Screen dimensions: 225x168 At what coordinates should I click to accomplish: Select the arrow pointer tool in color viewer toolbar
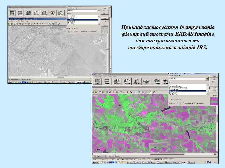click(139, 92)
